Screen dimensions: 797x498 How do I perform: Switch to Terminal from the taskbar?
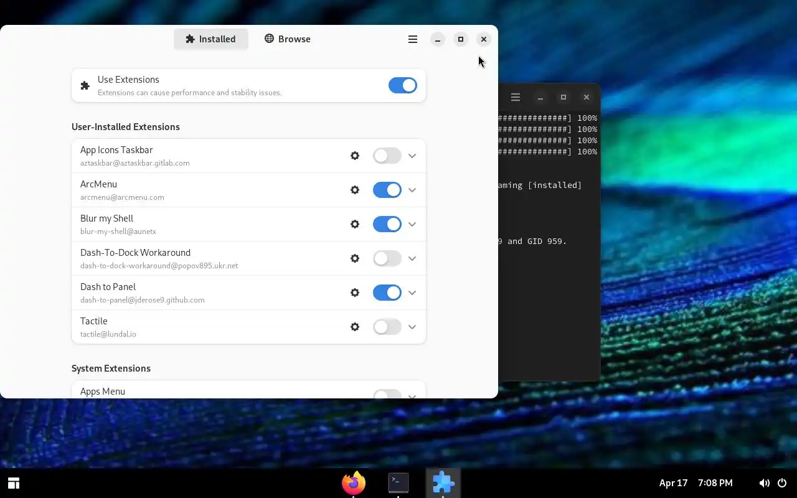click(x=398, y=482)
